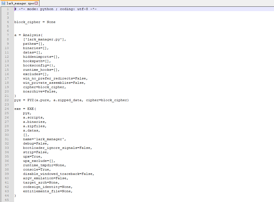Click 'bootloader_ignore_signals=False,' line

pyautogui.click(x=57, y=148)
